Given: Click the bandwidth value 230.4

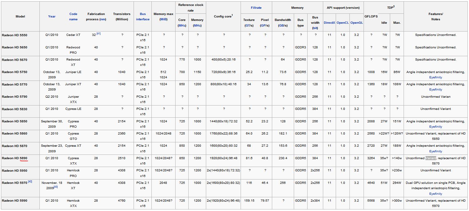Looking at the screenshot, I should tap(283, 158).
